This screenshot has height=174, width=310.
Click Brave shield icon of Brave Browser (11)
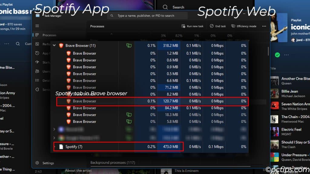click(61, 46)
